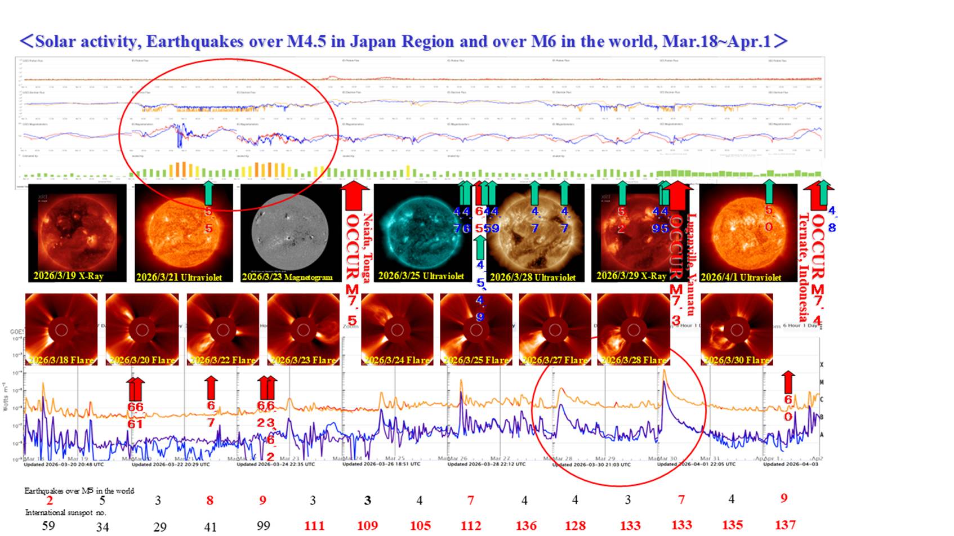Select the 2026/3/25 Ultraviolet sun image

pyautogui.click(x=422, y=233)
